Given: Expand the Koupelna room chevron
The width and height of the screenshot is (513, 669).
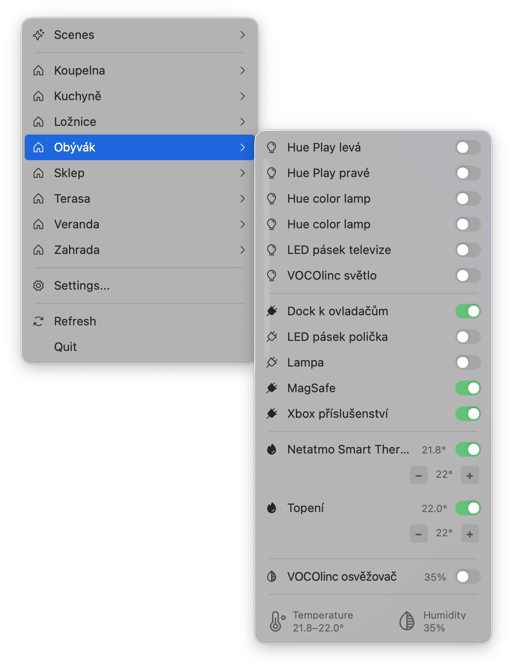Looking at the screenshot, I should (x=243, y=70).
